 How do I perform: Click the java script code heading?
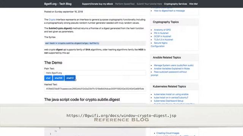[82, 100]
